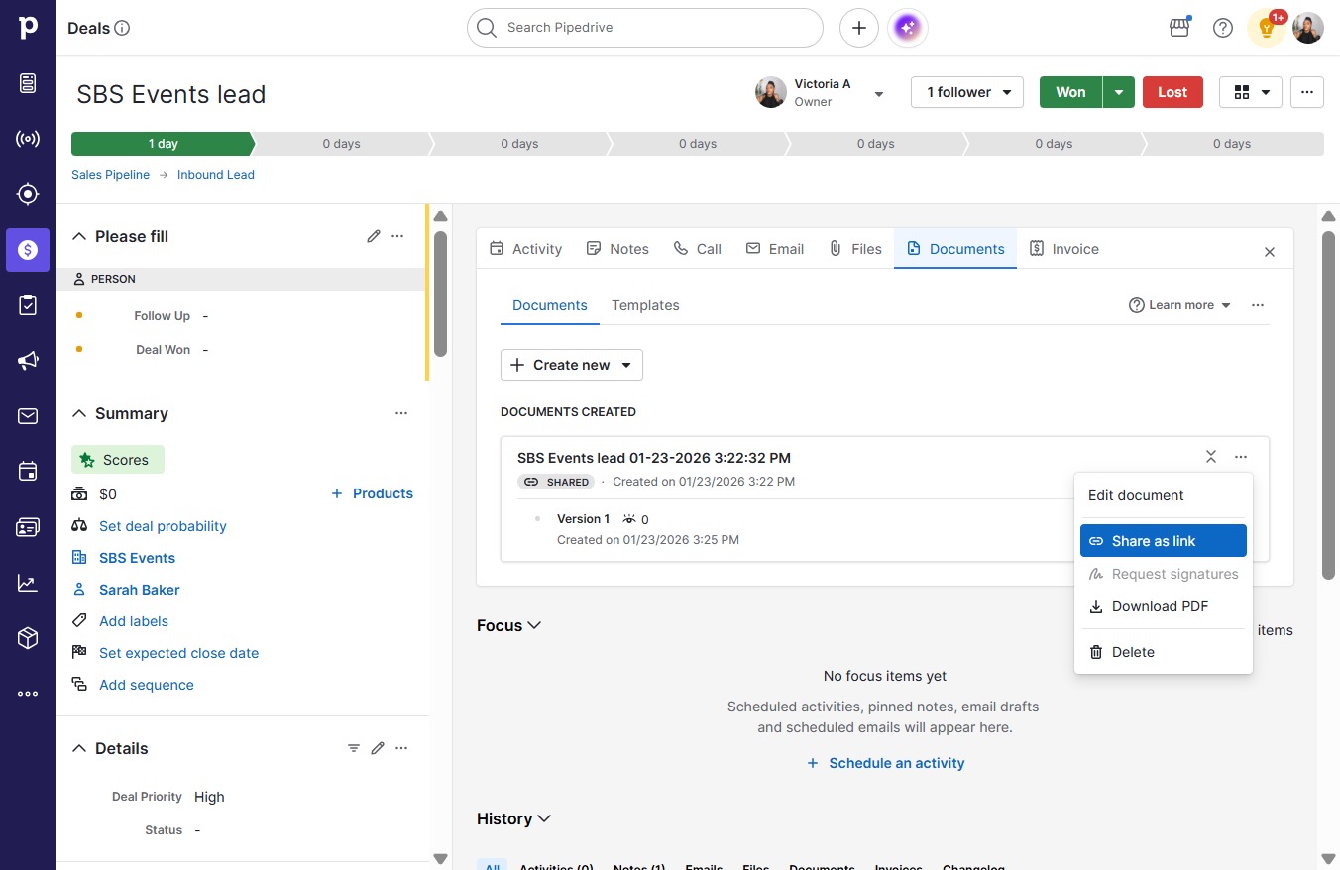Switch to the Invoice tab

[1064, 249]
